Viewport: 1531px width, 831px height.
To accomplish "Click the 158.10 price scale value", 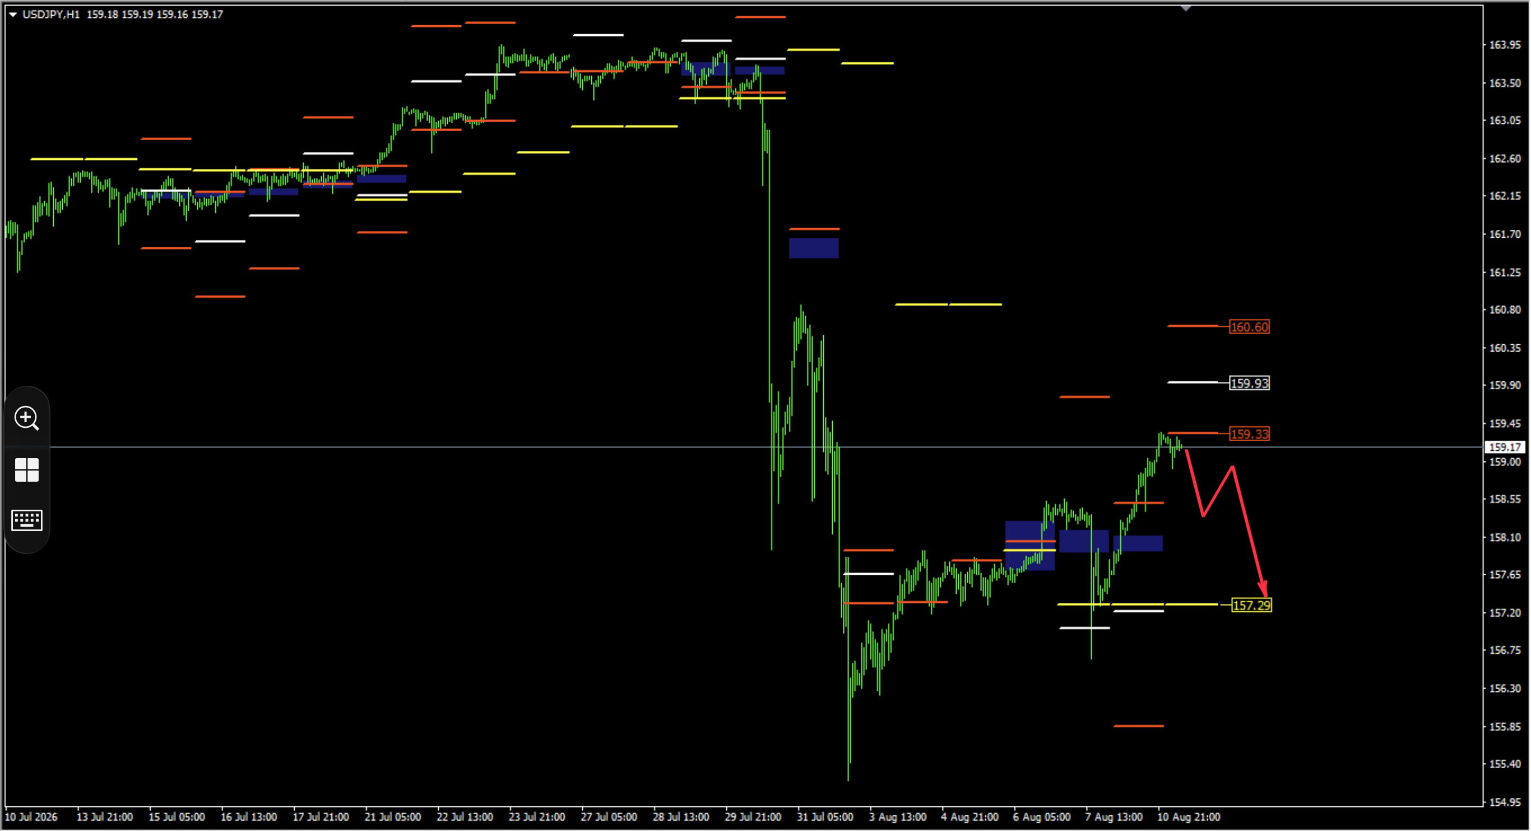I will point(1505,538).
